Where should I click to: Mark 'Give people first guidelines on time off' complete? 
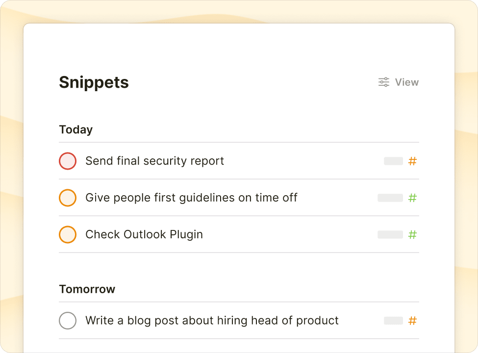tap(68, 198)
